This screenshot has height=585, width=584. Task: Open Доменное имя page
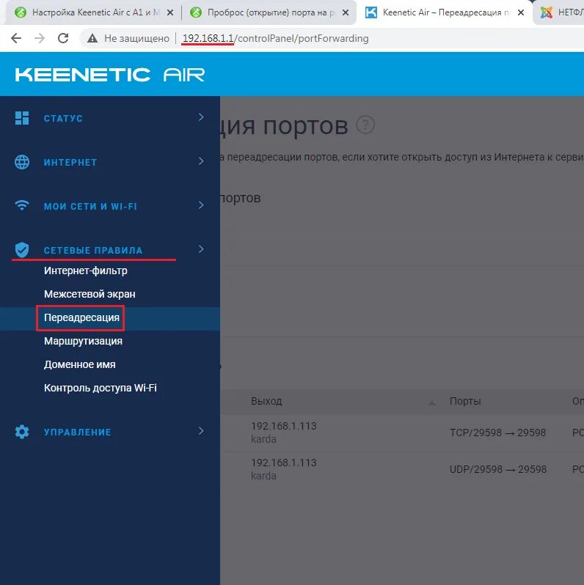(79, 364)
